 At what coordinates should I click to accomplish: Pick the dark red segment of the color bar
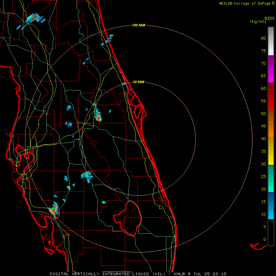point(271,96)
